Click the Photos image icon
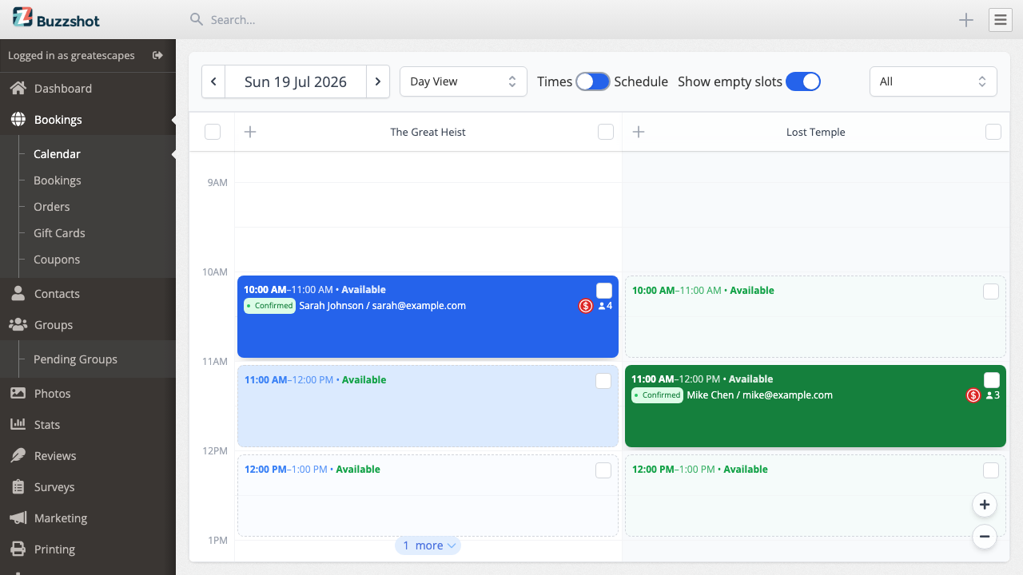 [18, 393]
